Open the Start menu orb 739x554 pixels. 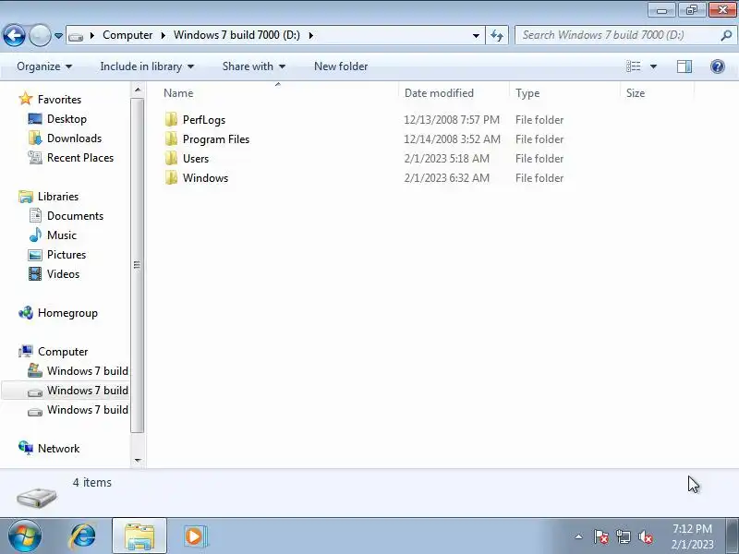(x=25, y=536)
